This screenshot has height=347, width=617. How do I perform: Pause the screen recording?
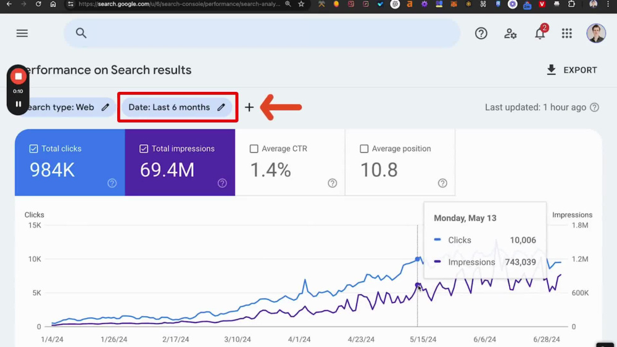(18, 104)
